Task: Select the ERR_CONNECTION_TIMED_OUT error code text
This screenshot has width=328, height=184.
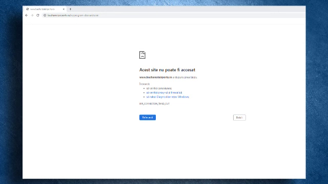Action: click(x=154, y=104)
